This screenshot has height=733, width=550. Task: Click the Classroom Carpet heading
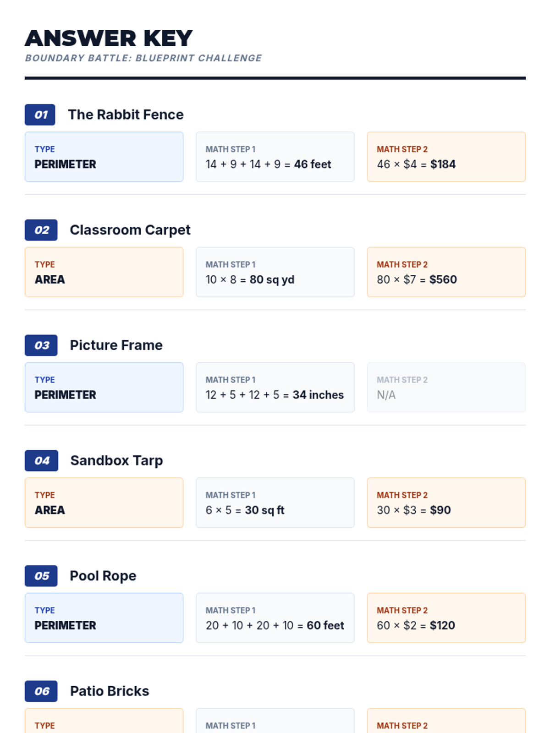tap(130, 230)
